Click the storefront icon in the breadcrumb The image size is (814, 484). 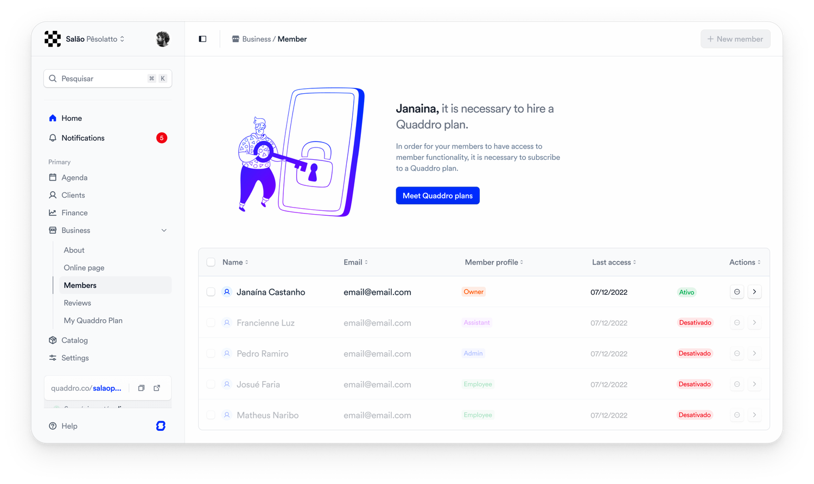[x=236, y=39]
